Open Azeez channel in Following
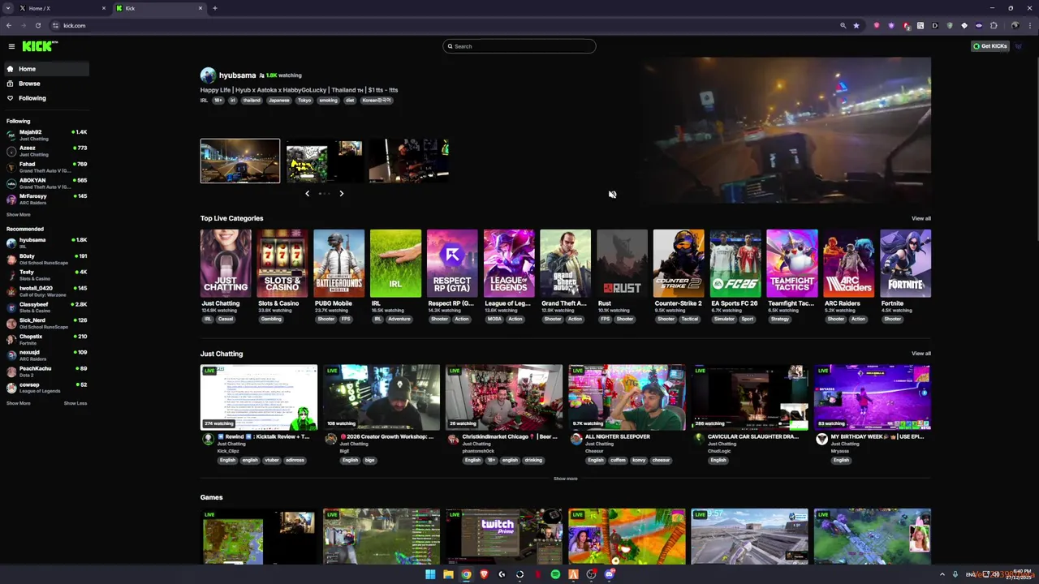Image resolution: width=1039 pixels, height=584 pixels. (x=46, y=151)
